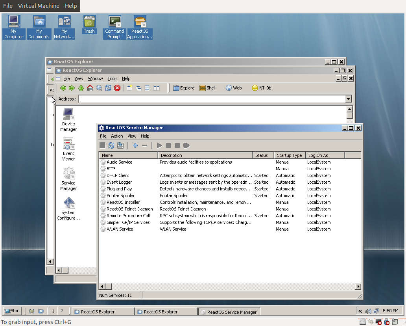Export the services list to a file
This screenshot has width=406, height=326.
pyautogui.click(x=120, y=145)
